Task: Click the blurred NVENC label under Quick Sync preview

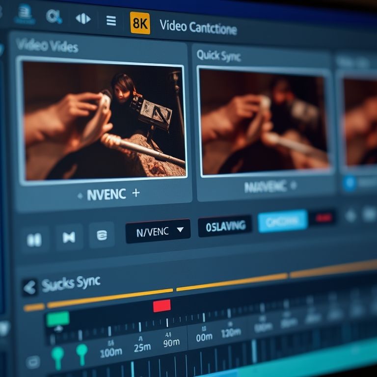Action: (265, 187)
